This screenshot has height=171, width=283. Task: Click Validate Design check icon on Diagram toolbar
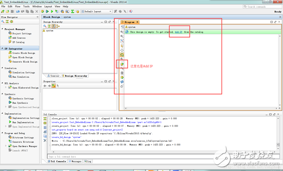(x=122, y=77)
